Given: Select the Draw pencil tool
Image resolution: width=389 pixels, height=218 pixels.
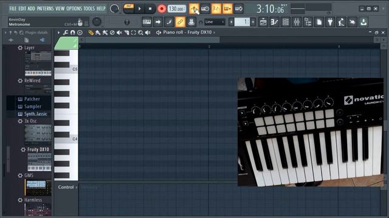Looking at the screenshot, I should pos(91,32).
